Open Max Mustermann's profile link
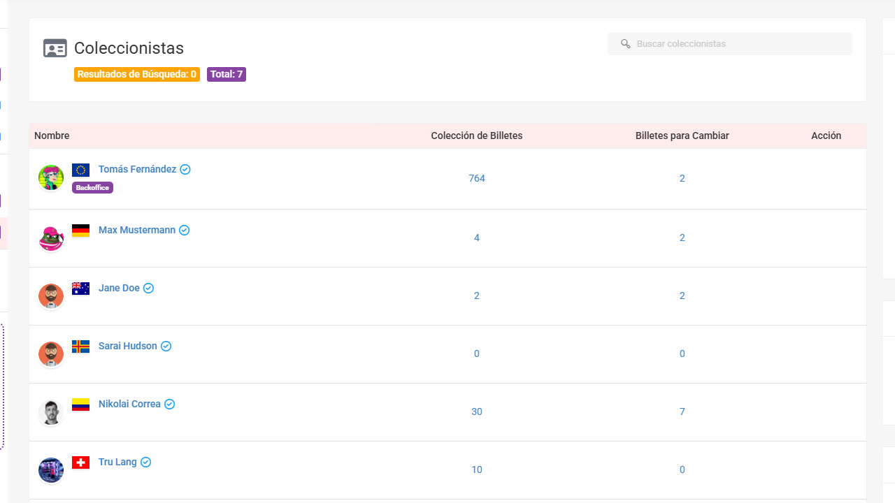Image resolution: width=895 pixels, height=503 pixels. tap(137, 230)
